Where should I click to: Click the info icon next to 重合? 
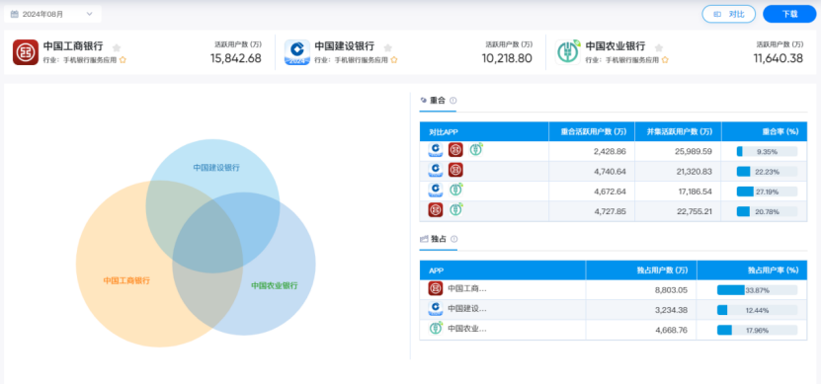pos(452,100)
